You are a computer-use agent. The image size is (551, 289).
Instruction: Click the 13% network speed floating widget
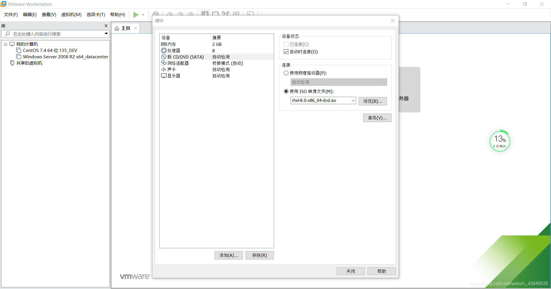[x=500, y=141]
